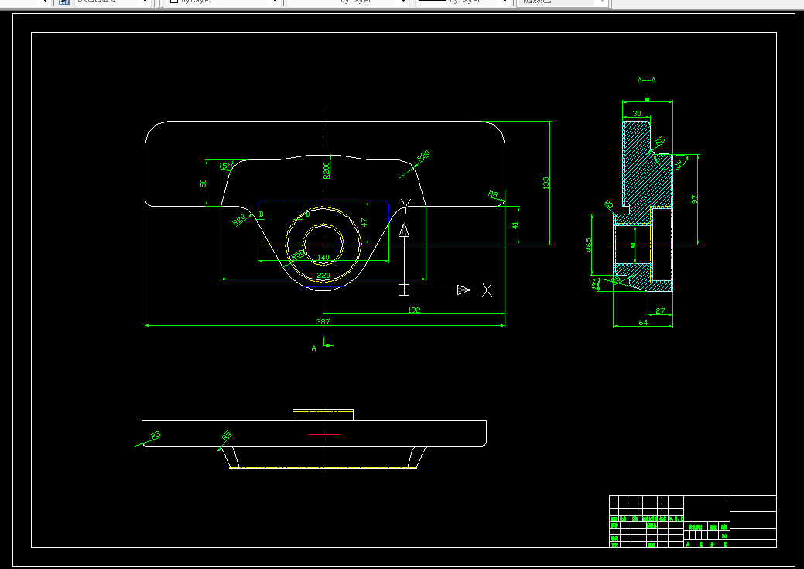Select the R20 label on the upper right arc

pyautogui.click(x=423, y=156)
